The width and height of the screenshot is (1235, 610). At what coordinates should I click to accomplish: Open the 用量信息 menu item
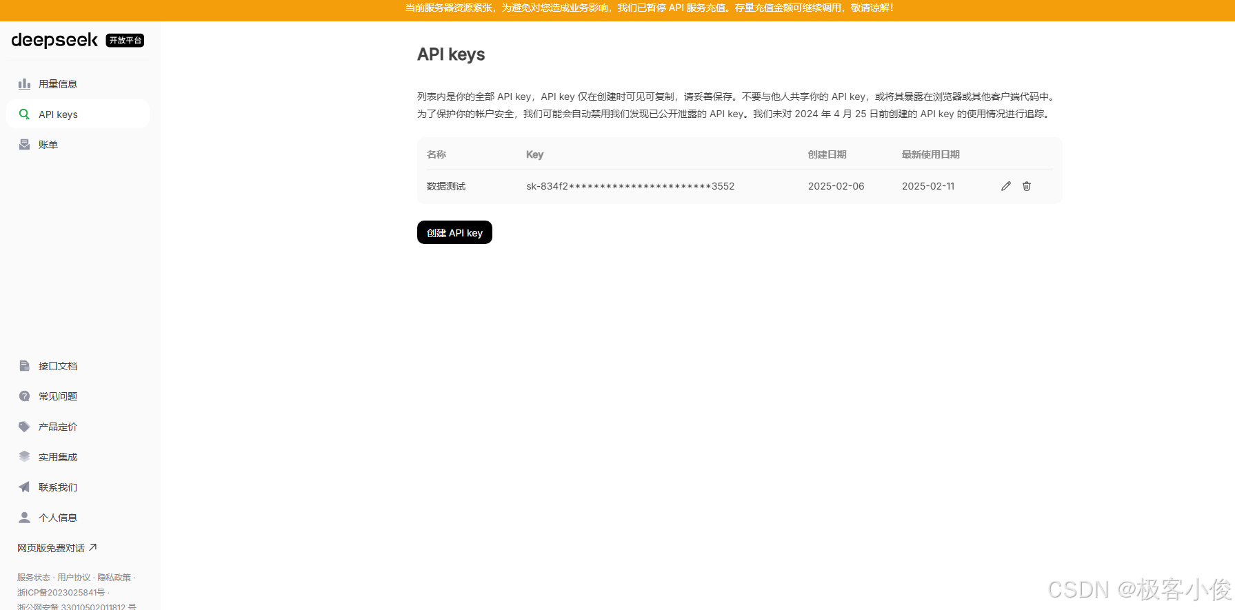point(78,84)
